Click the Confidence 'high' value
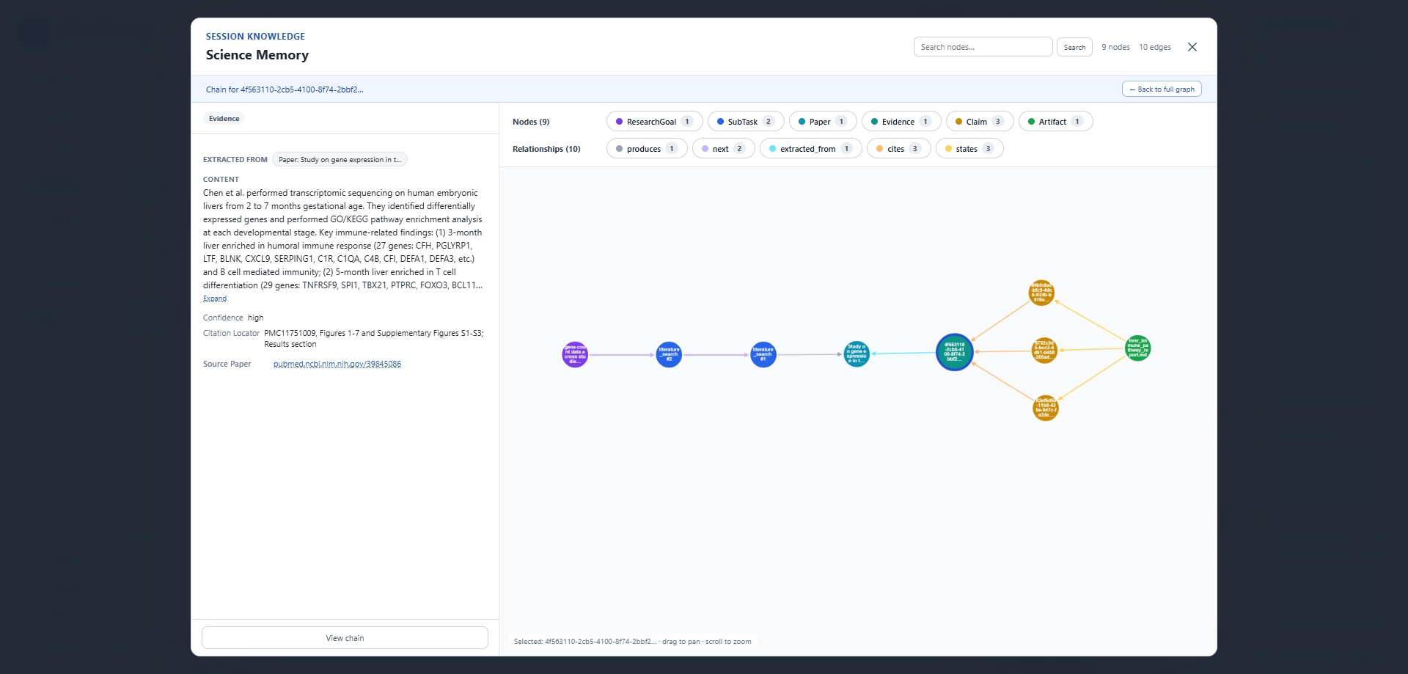Screen dimensions: 1408x674 (x=255, y=318)
